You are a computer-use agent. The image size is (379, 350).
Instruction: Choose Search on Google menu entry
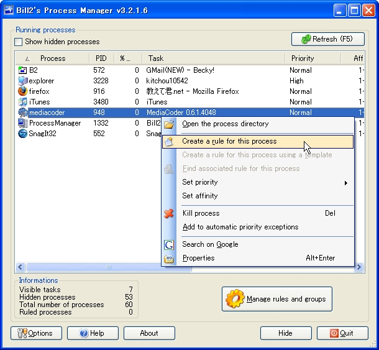[257, 244]
